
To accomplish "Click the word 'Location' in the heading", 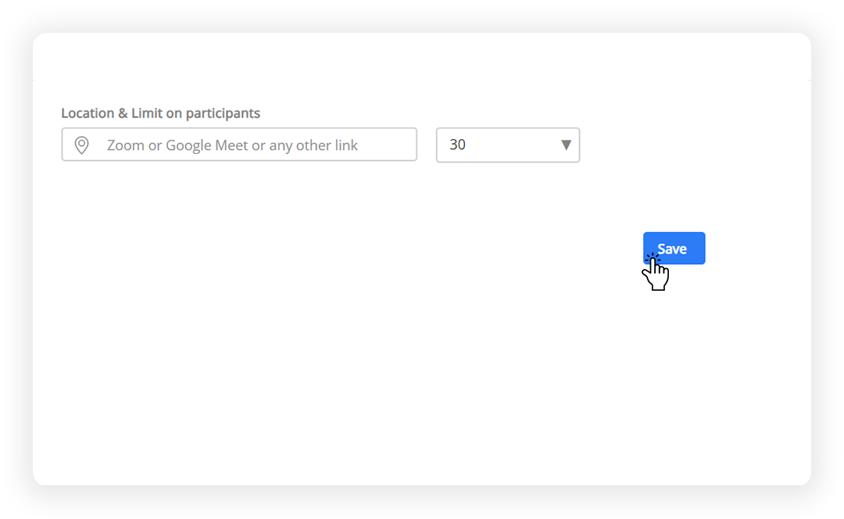I will coord(88,113).
